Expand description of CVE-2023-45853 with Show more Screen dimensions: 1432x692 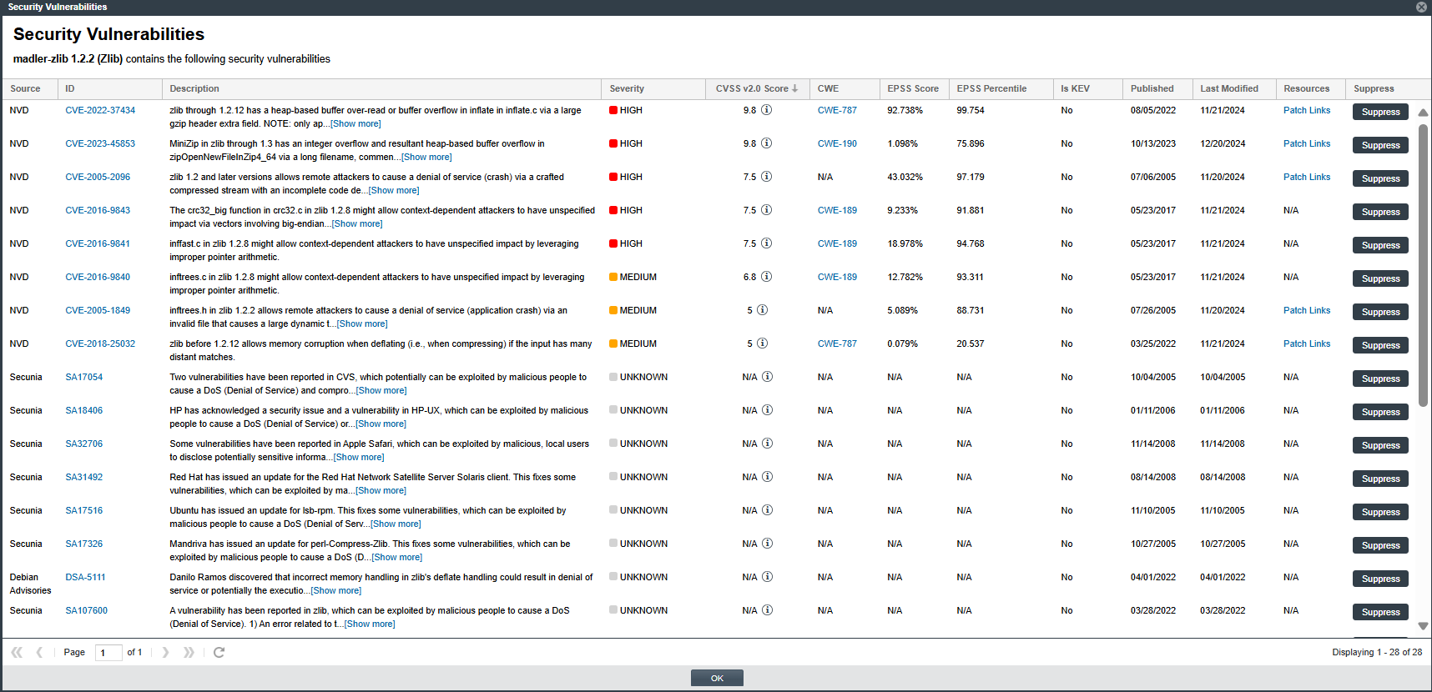click(x=426, y=157)
